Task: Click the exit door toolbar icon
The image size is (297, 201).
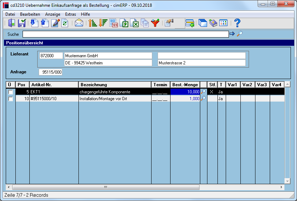Action: (x=11, y=23)
